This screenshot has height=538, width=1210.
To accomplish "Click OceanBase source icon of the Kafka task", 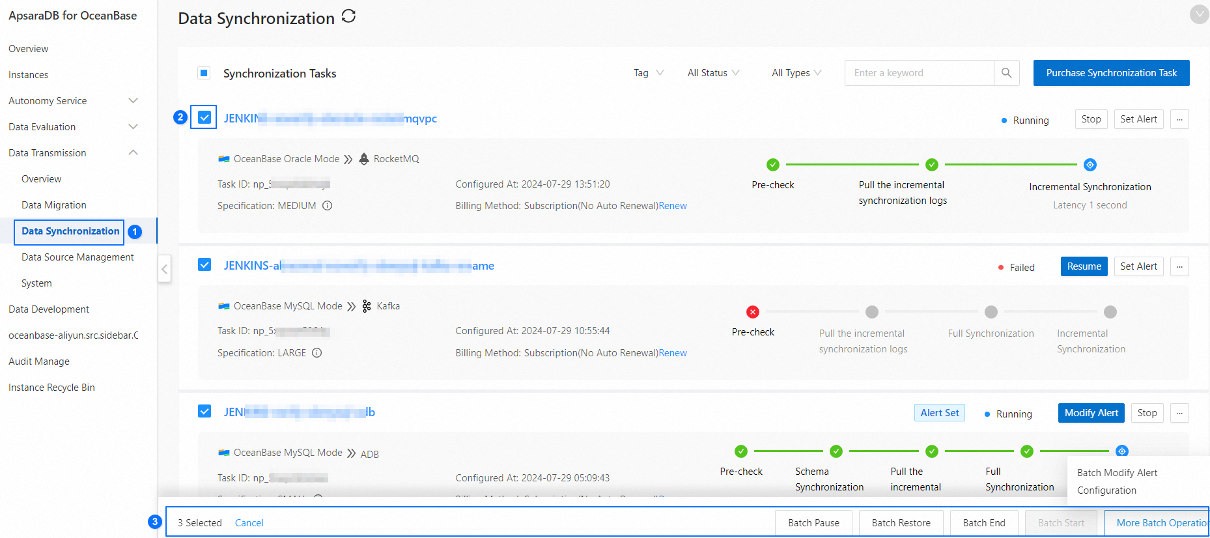I will (224, 306).
